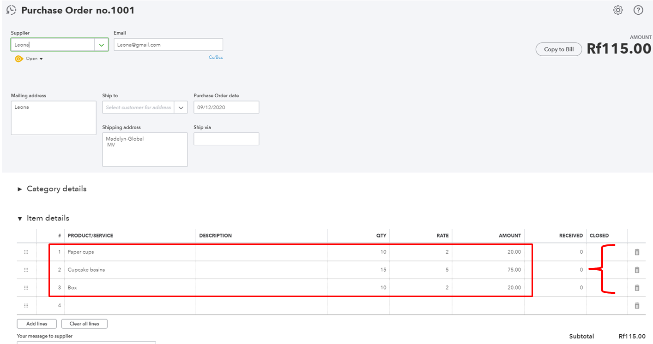Delete the Paper cups line item
Screen dimensions: 653x344
pos(637,252)
